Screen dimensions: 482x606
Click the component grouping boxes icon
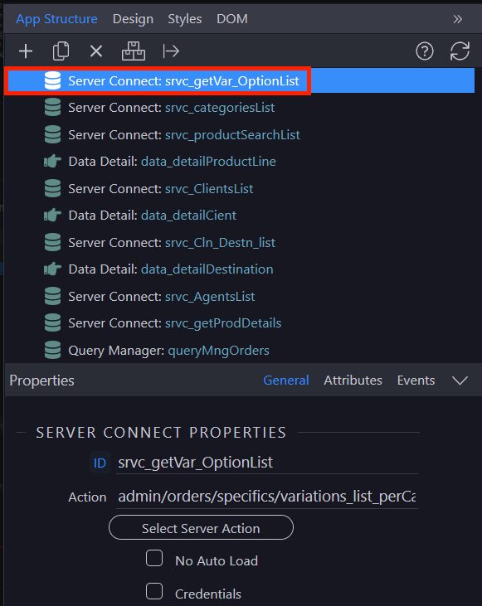134,51
